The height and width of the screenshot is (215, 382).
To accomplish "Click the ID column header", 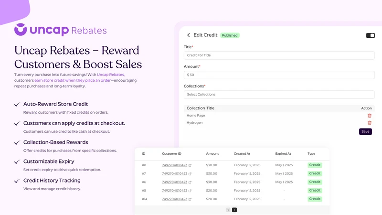I will pyautogui.click(x=144, y=153).
